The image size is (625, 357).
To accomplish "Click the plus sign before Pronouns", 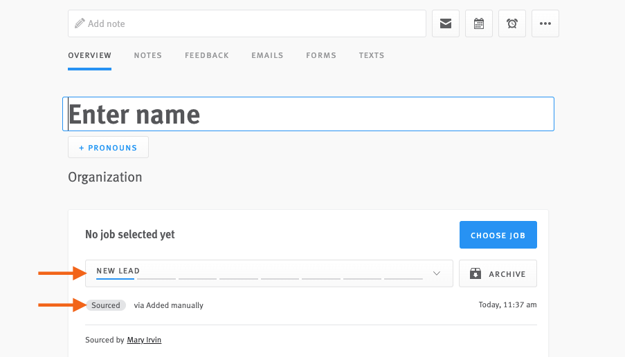I will [x=81, y=148].
